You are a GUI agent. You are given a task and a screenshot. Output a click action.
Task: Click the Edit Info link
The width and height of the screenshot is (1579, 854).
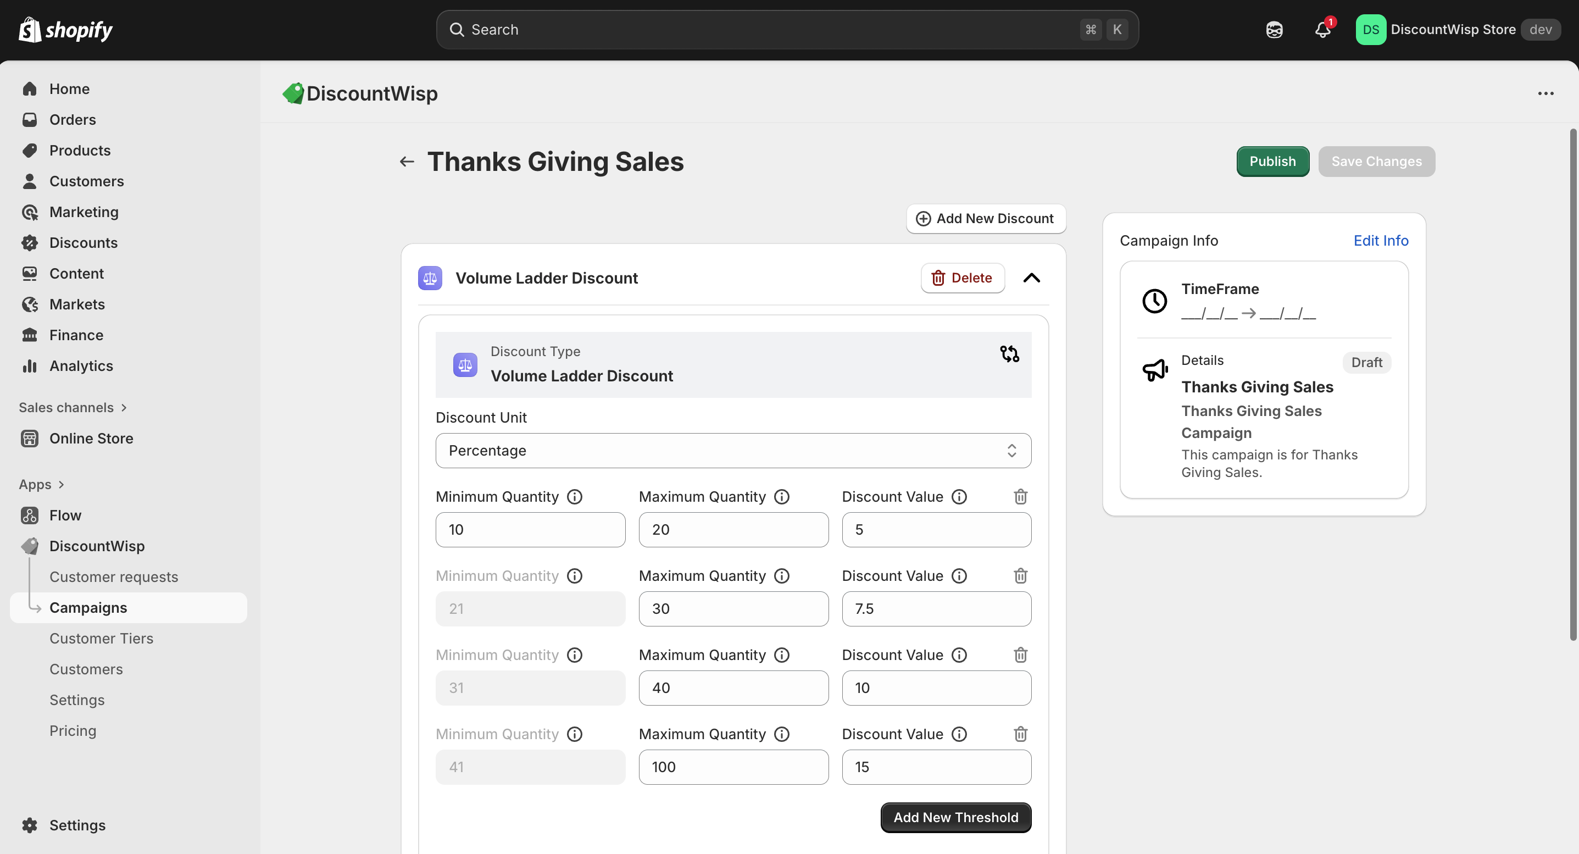pyautogui.click(x=1381, y=240)
